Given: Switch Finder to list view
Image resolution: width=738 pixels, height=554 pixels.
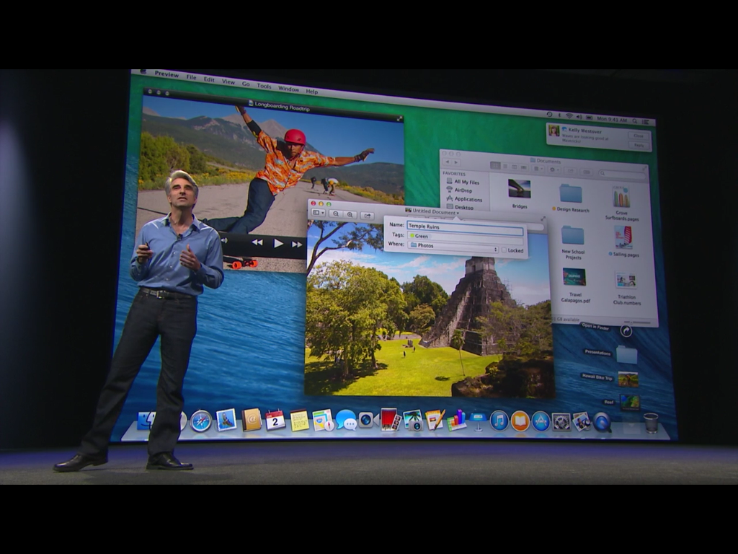Looking at the screenshot, I should point(504,167).
